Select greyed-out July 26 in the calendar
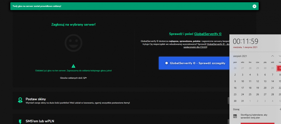The width and height of the screenshot is (281, 124). point(235,68)
